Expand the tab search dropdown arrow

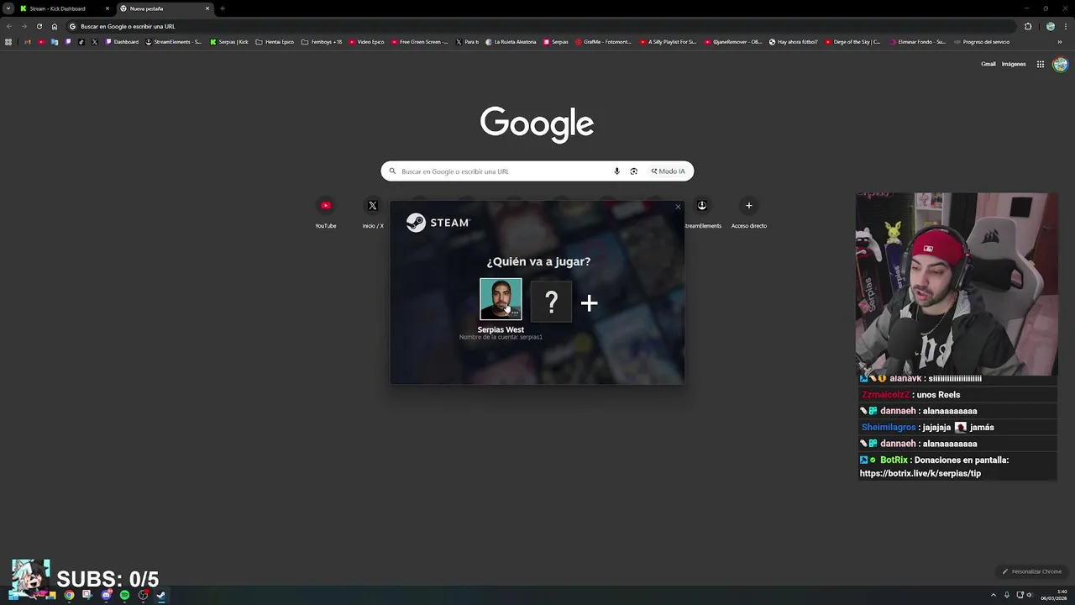pyautogui.click(x=8, y=8)
